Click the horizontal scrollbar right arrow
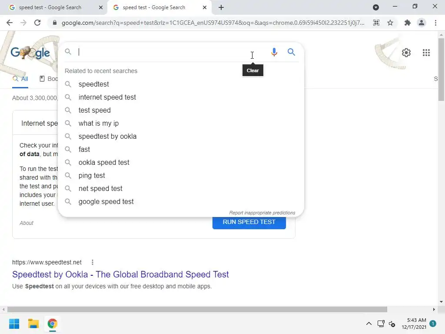Image resolution: width=445 pixels, height=334 pixels. coord(434,309)
